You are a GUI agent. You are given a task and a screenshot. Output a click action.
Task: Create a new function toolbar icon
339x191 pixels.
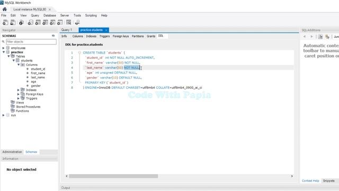point(60,22)
